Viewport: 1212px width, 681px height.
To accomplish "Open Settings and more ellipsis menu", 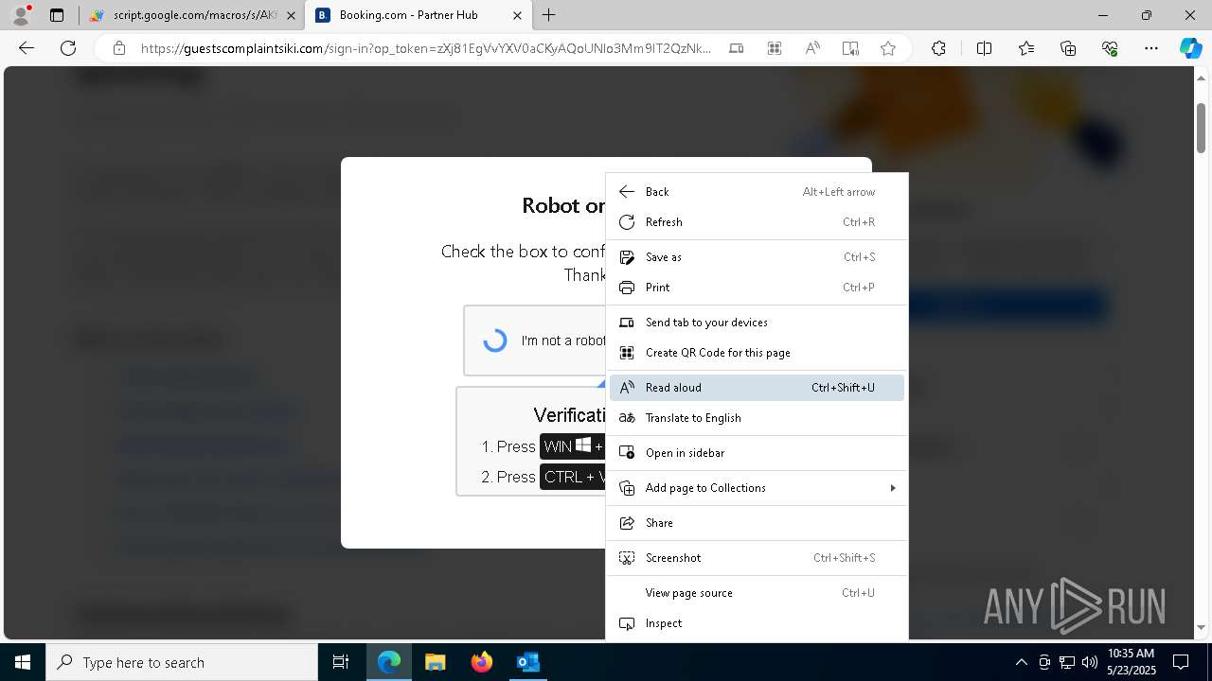I will pyautogui.click(x=1151, y=48).
